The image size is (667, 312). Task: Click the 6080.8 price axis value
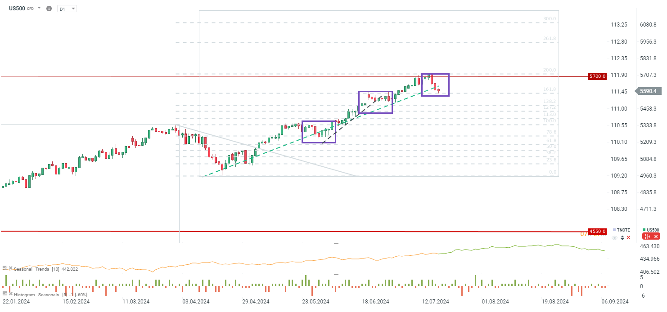[648, 24]
